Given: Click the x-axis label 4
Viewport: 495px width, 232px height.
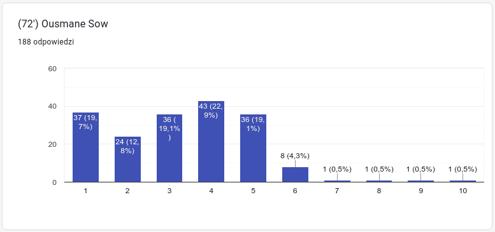Looking at the screenshot, I should 212,191.
